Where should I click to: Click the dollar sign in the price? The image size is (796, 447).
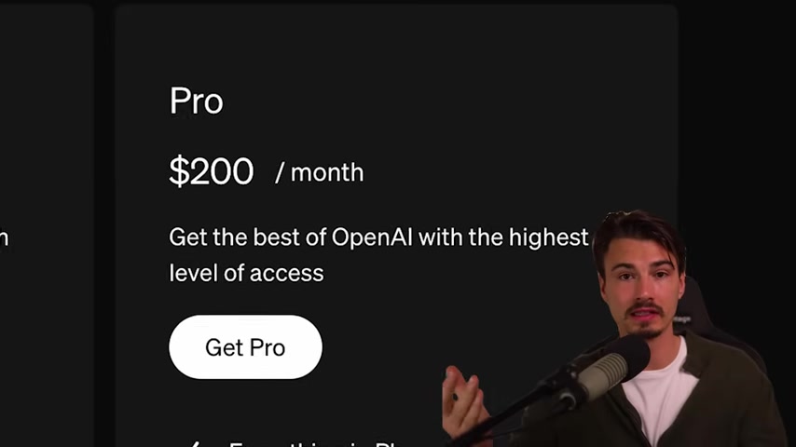point(178,171)
